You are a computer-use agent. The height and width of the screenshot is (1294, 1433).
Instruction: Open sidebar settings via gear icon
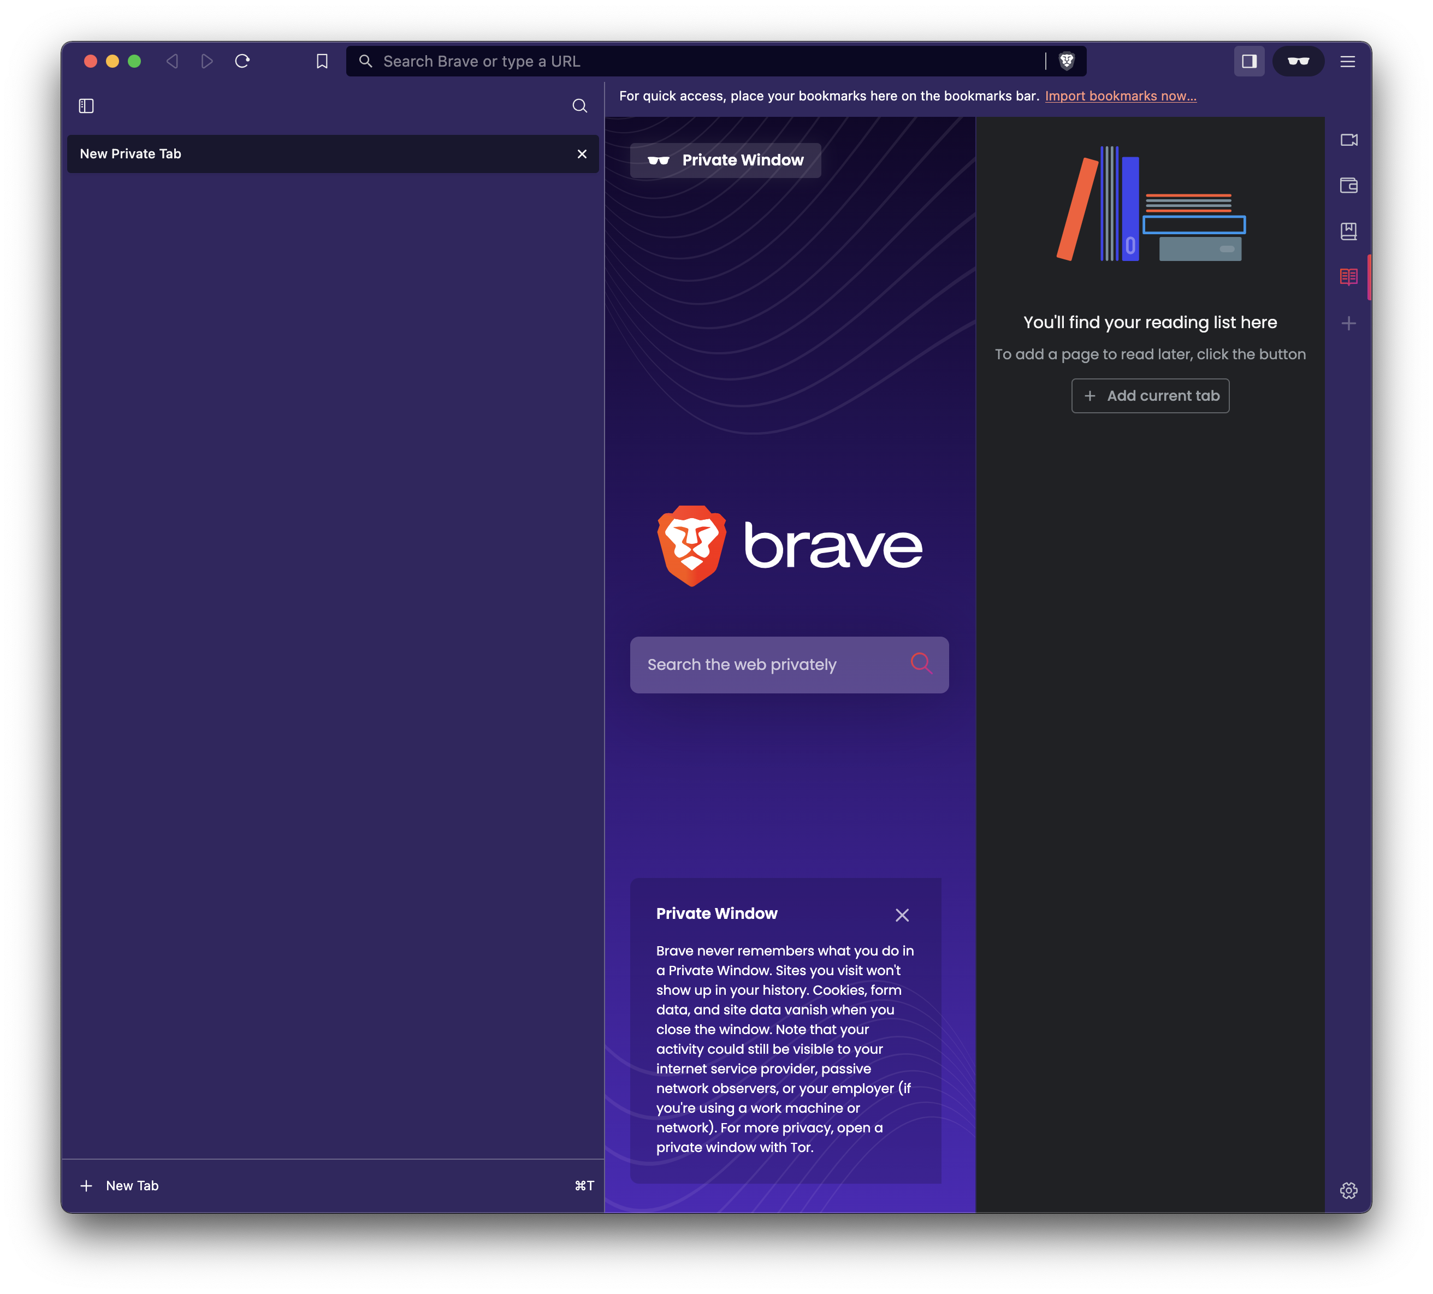click(x=1349, y=1191)
